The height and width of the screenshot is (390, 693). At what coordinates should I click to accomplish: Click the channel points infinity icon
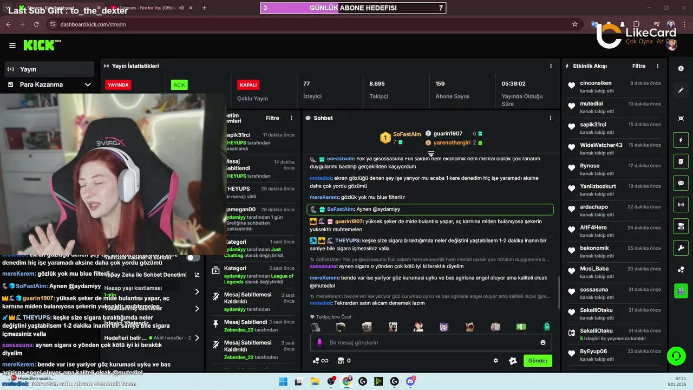tap(321, 361)
